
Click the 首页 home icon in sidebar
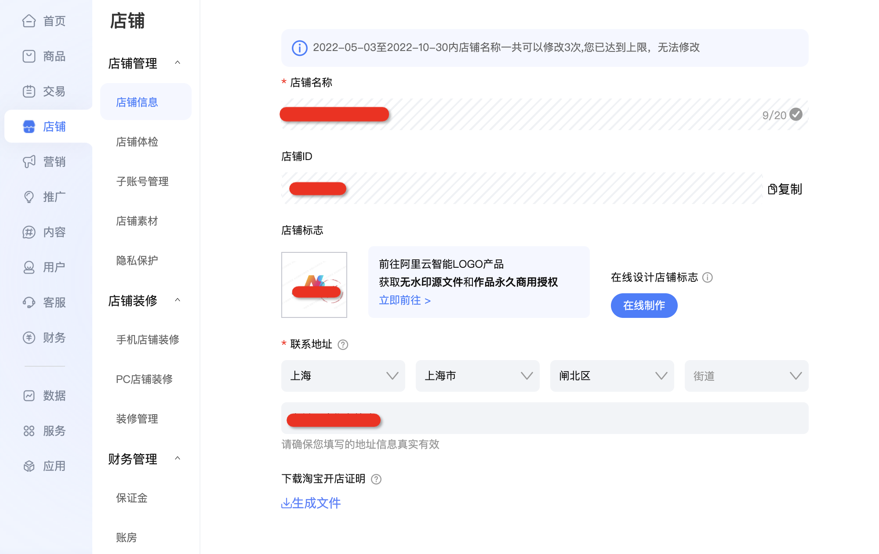(29, 21)
